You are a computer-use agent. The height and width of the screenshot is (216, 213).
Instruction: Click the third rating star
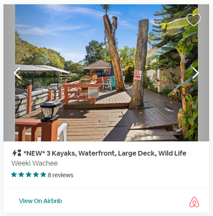28,175
